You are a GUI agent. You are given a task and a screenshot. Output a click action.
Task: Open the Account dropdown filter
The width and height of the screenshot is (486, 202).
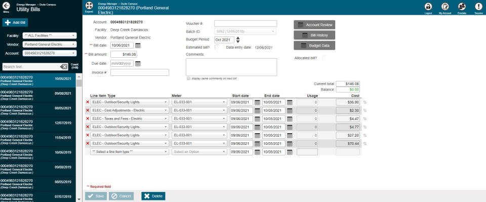[50, 53]
